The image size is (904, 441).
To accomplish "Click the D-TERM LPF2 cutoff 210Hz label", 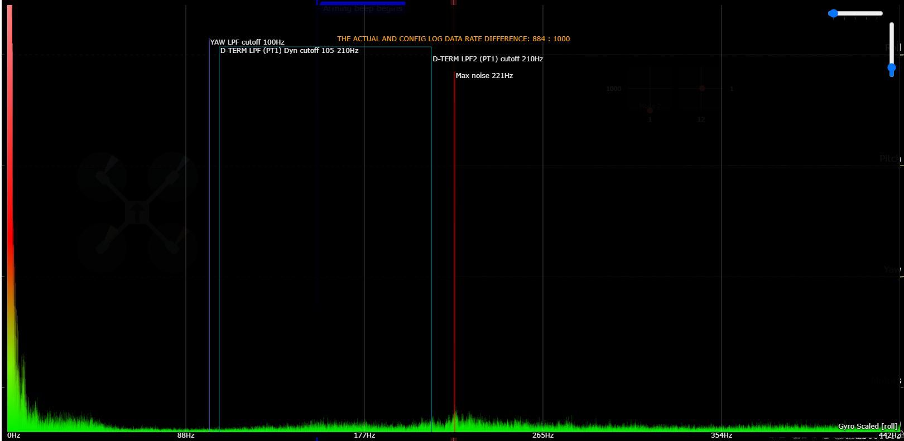I will point(487,59).
